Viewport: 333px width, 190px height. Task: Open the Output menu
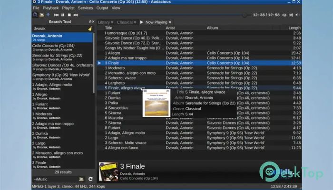[102, 8]
